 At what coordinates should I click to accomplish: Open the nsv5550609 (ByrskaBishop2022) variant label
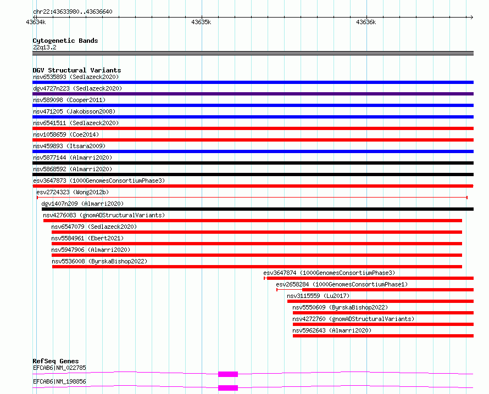point(340,307)
